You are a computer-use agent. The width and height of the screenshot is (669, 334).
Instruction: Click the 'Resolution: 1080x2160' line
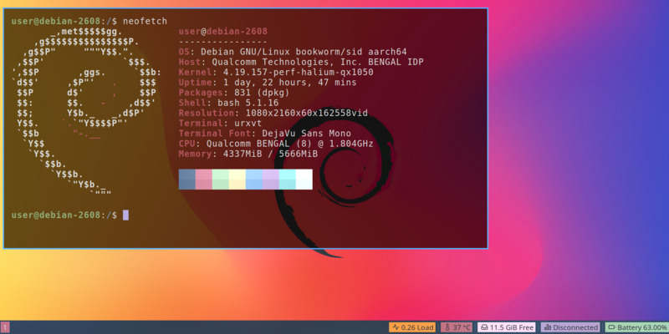(273, 114)
